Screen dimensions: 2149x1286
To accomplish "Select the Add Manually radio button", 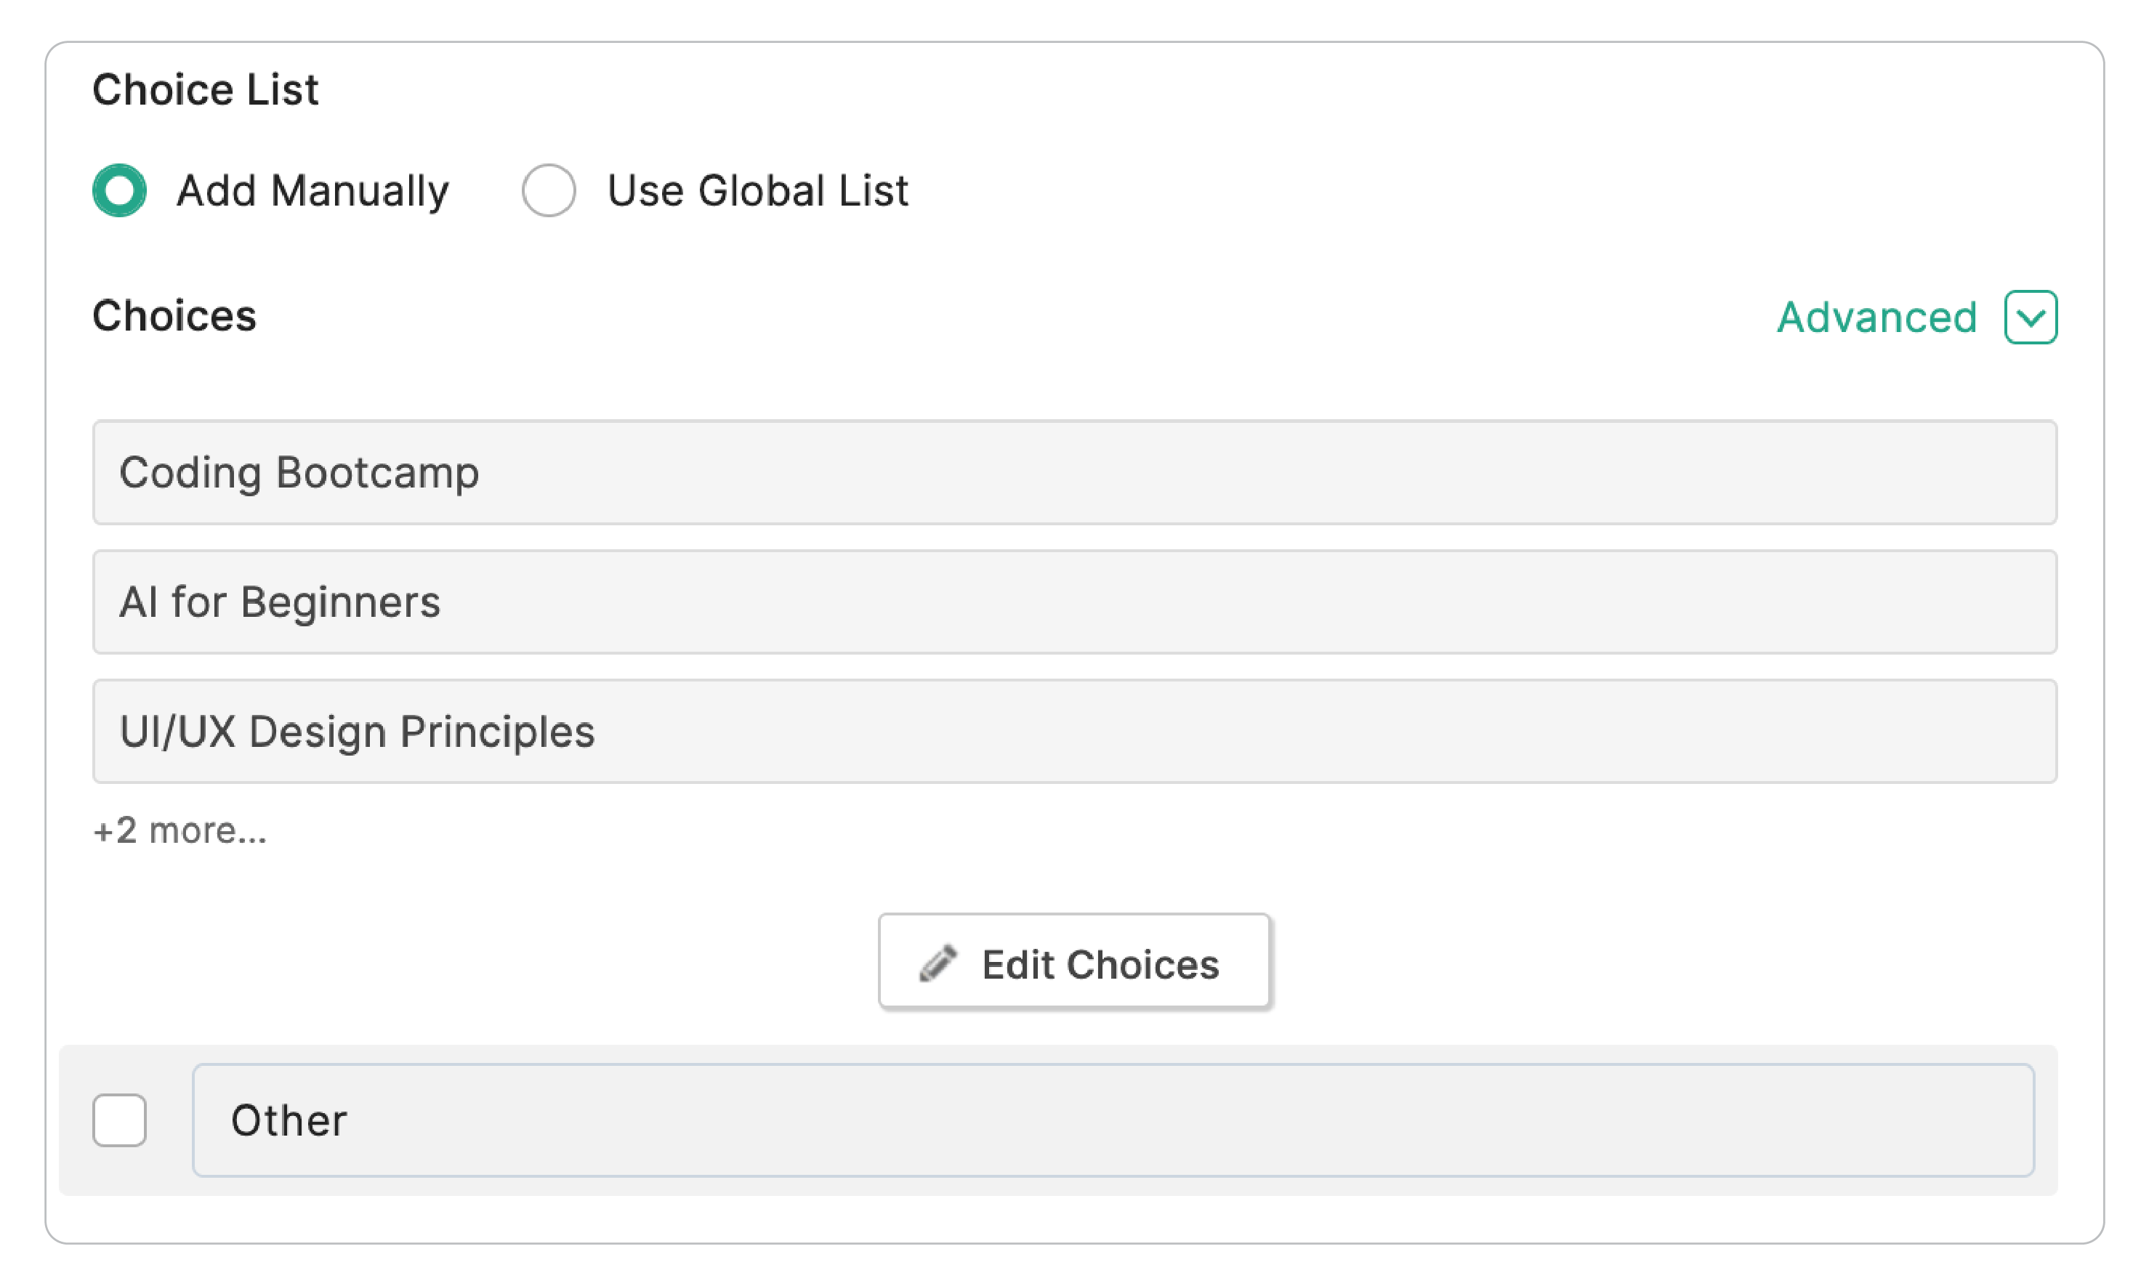I will point(120,190).
